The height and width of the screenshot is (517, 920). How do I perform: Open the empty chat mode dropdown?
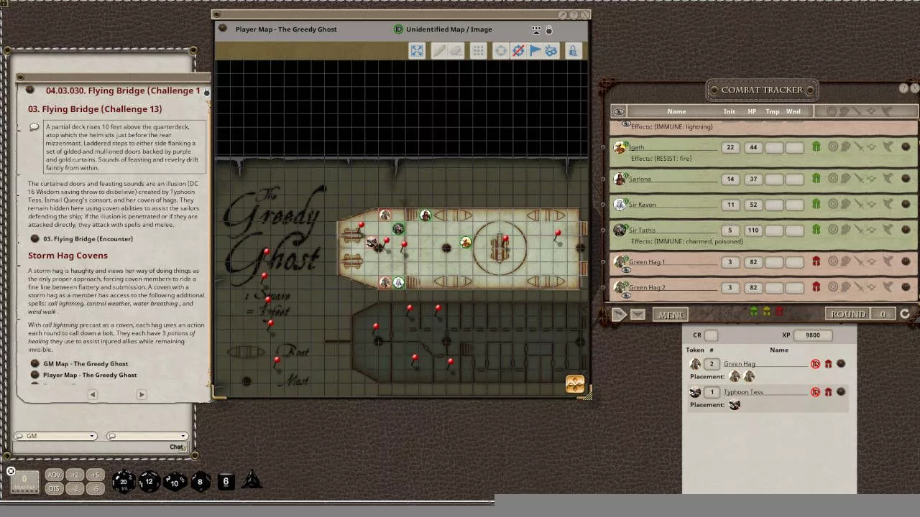(x=147, y=436)
